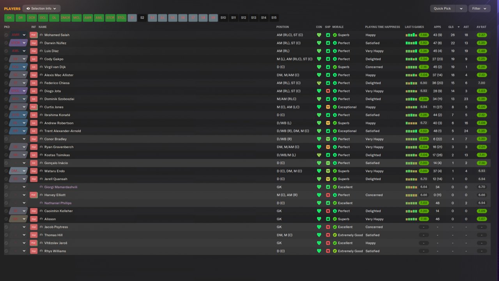Viewport: 499px width, 281px height.
Task: Click the last 5 games form bars for Virgil van Dijk
Action: tap(411, 67)
